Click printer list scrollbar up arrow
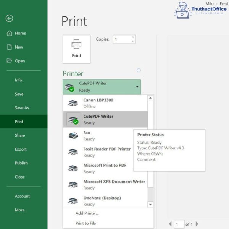Viewport: 229px width, 229px height. click(x=150, y=98)
